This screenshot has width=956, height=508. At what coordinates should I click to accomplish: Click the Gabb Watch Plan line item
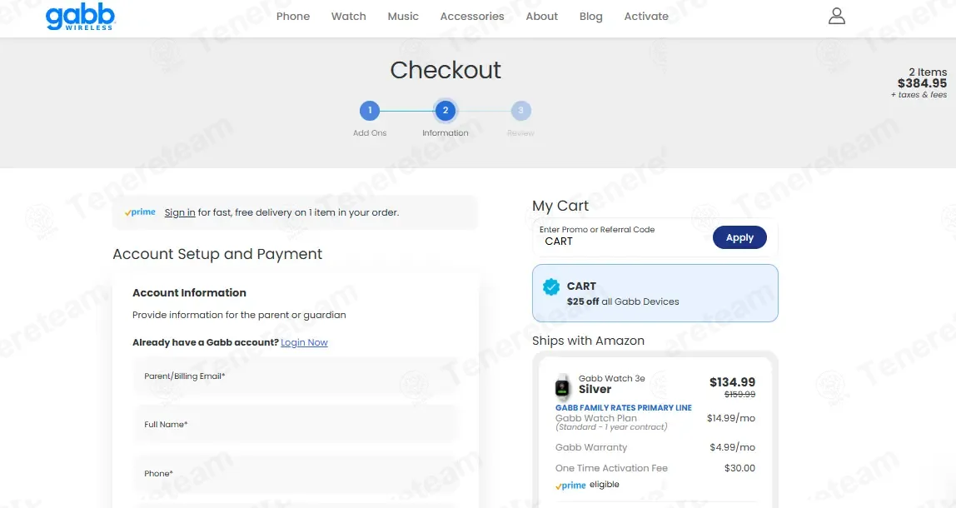click(x=595, y=418)
